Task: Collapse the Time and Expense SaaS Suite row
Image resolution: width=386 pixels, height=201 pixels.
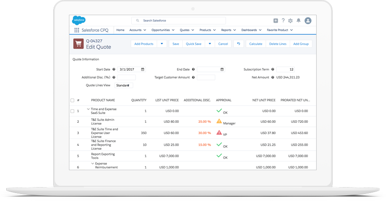Action: coord(88,109)
